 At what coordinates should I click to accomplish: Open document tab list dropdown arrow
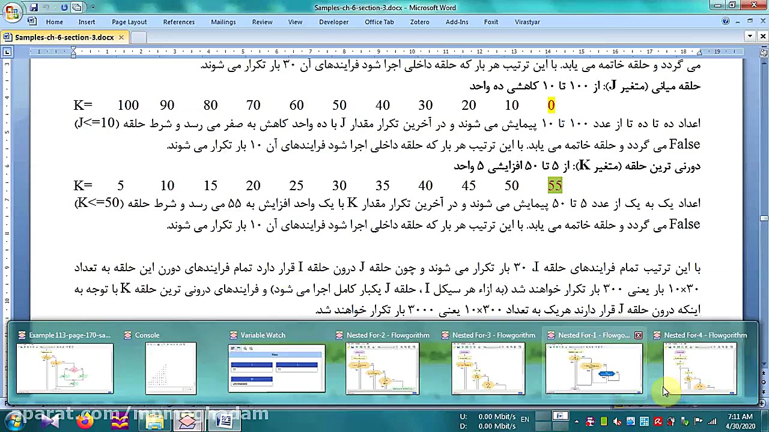coord(749,37)
